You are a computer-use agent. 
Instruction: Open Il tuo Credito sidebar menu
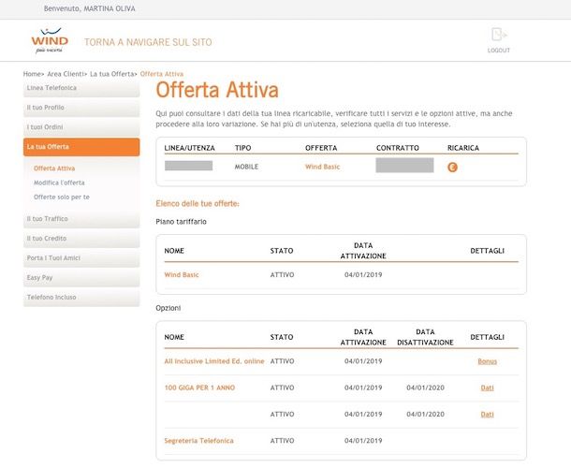pos(81,239)
